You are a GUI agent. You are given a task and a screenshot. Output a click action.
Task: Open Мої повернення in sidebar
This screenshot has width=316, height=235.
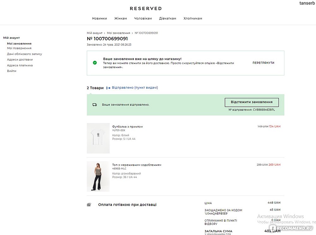coord(19,48)
